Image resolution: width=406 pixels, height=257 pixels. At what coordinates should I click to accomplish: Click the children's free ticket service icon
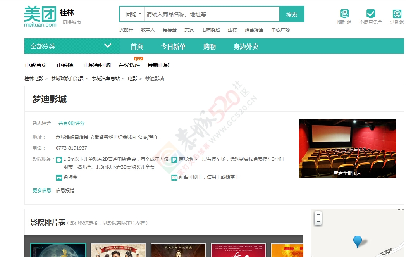pyautogui.click(x=59, y=160)
